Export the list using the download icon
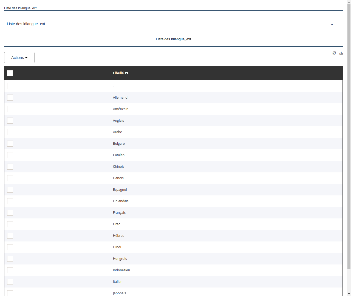351x296 pixels. coord(341,53)
